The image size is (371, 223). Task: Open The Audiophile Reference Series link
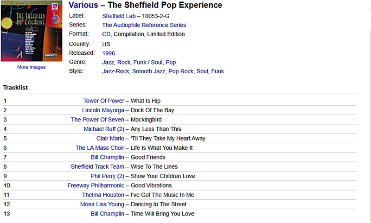144,25
